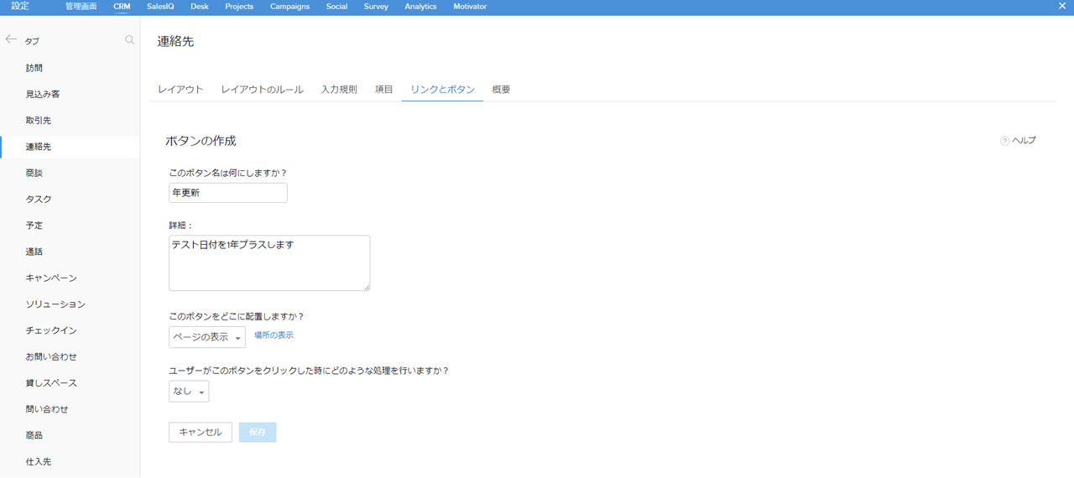Click 設定 in the top bar
Viewport: 1074px width, 478px height.
pyautogui.click(x=20, y=6)
